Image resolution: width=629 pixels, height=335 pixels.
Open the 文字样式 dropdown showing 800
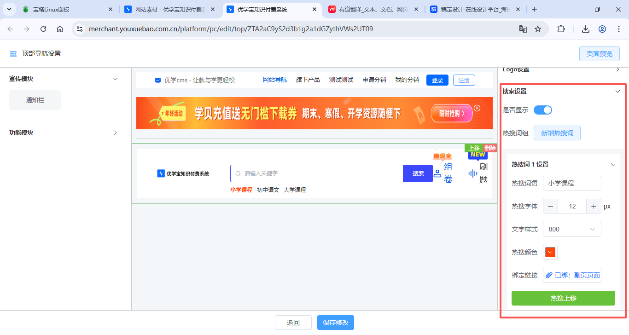click(x=572, y=229)
